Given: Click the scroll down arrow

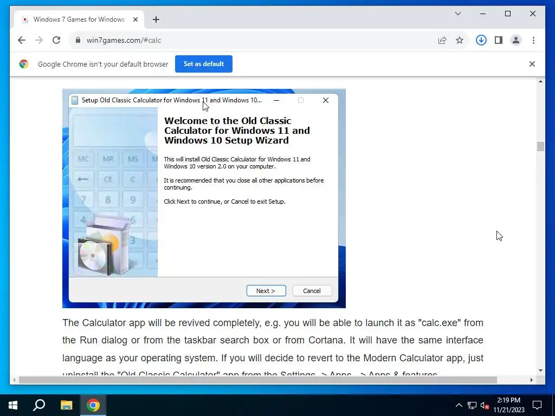Looking at the screenshot, I should click(540, 370).
